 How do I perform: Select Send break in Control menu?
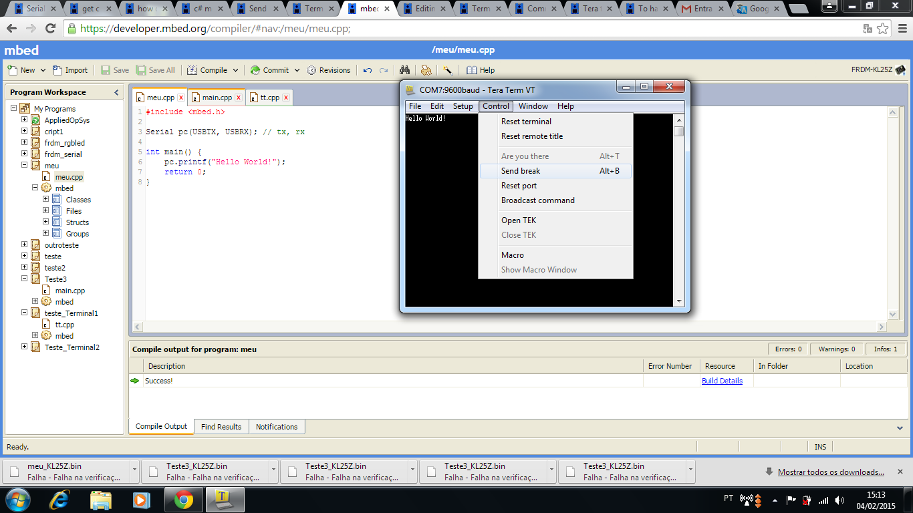(x=521, y=171)
